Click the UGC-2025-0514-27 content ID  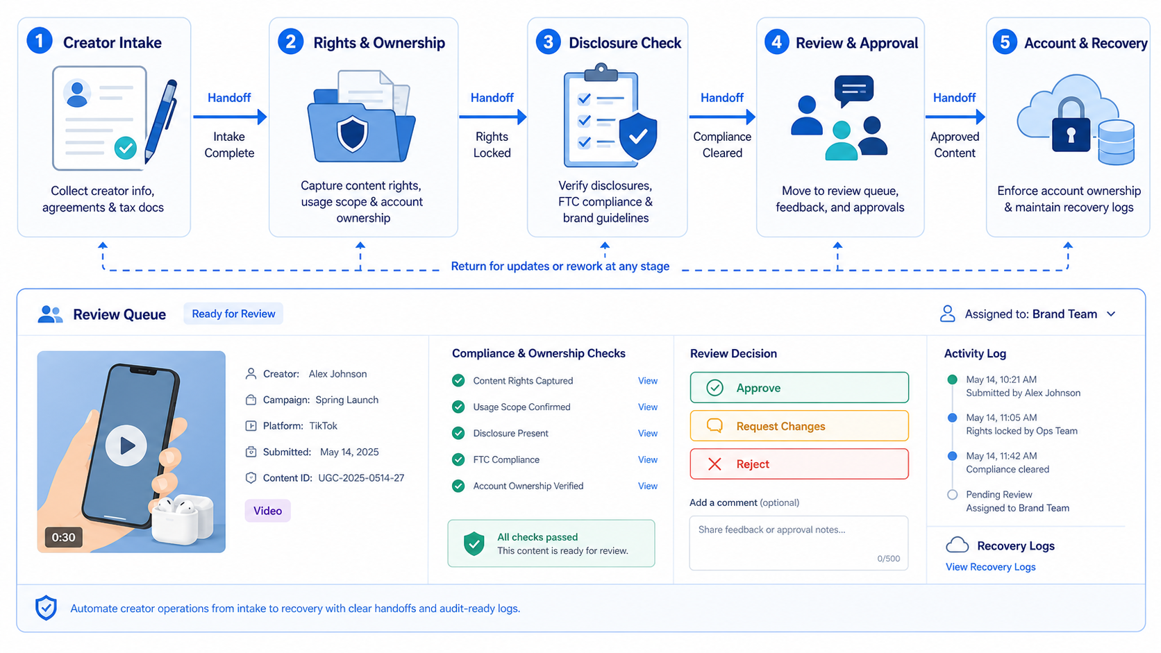pyautogui.click(x=361, y=478)
